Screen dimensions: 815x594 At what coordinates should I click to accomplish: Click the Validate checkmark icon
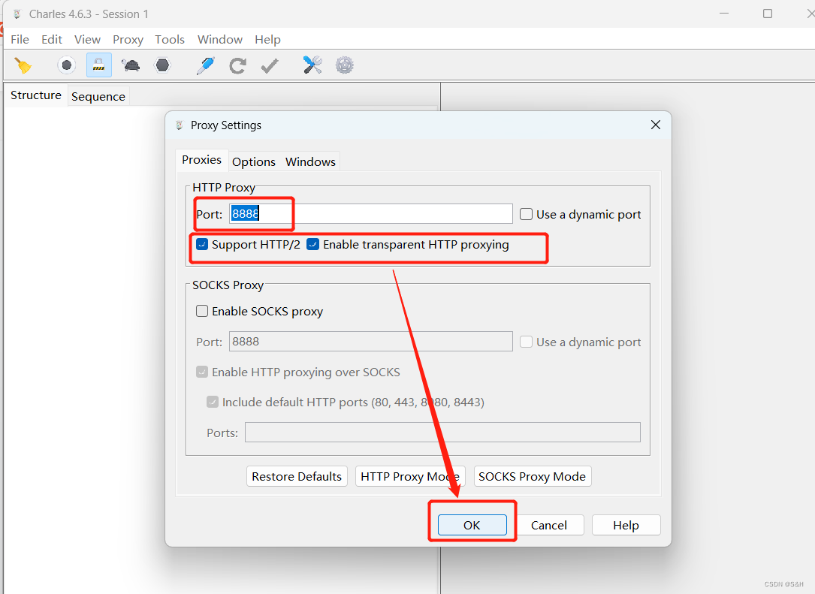269,65
